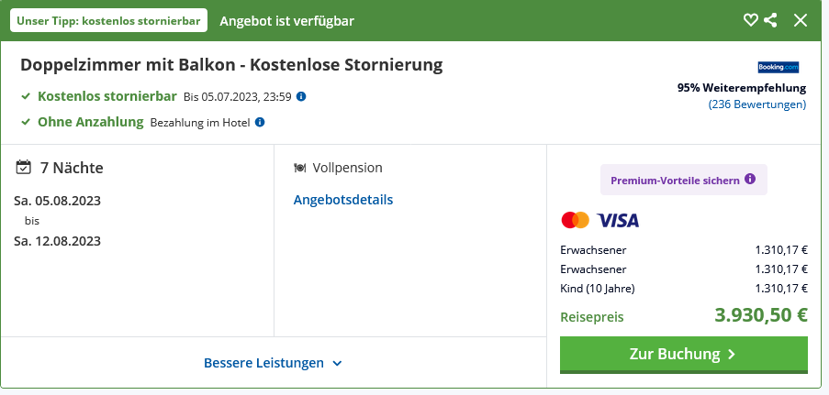Screen dimensions: 829x395
Task: Click the Mastercard logo
Action: (576, 220)
